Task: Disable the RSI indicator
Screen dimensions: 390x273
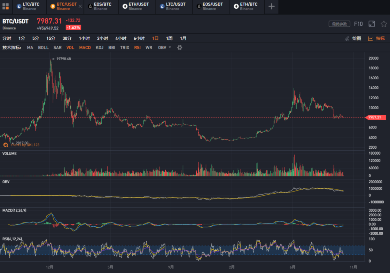Action: tap(138, 47)
